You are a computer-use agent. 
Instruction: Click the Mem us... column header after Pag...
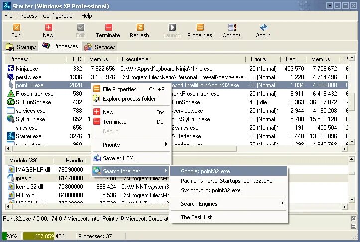point(322,59)
